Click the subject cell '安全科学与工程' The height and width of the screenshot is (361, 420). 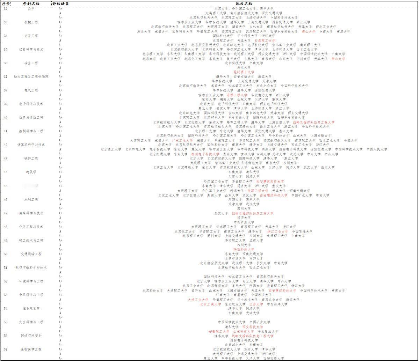coord(31,322)
